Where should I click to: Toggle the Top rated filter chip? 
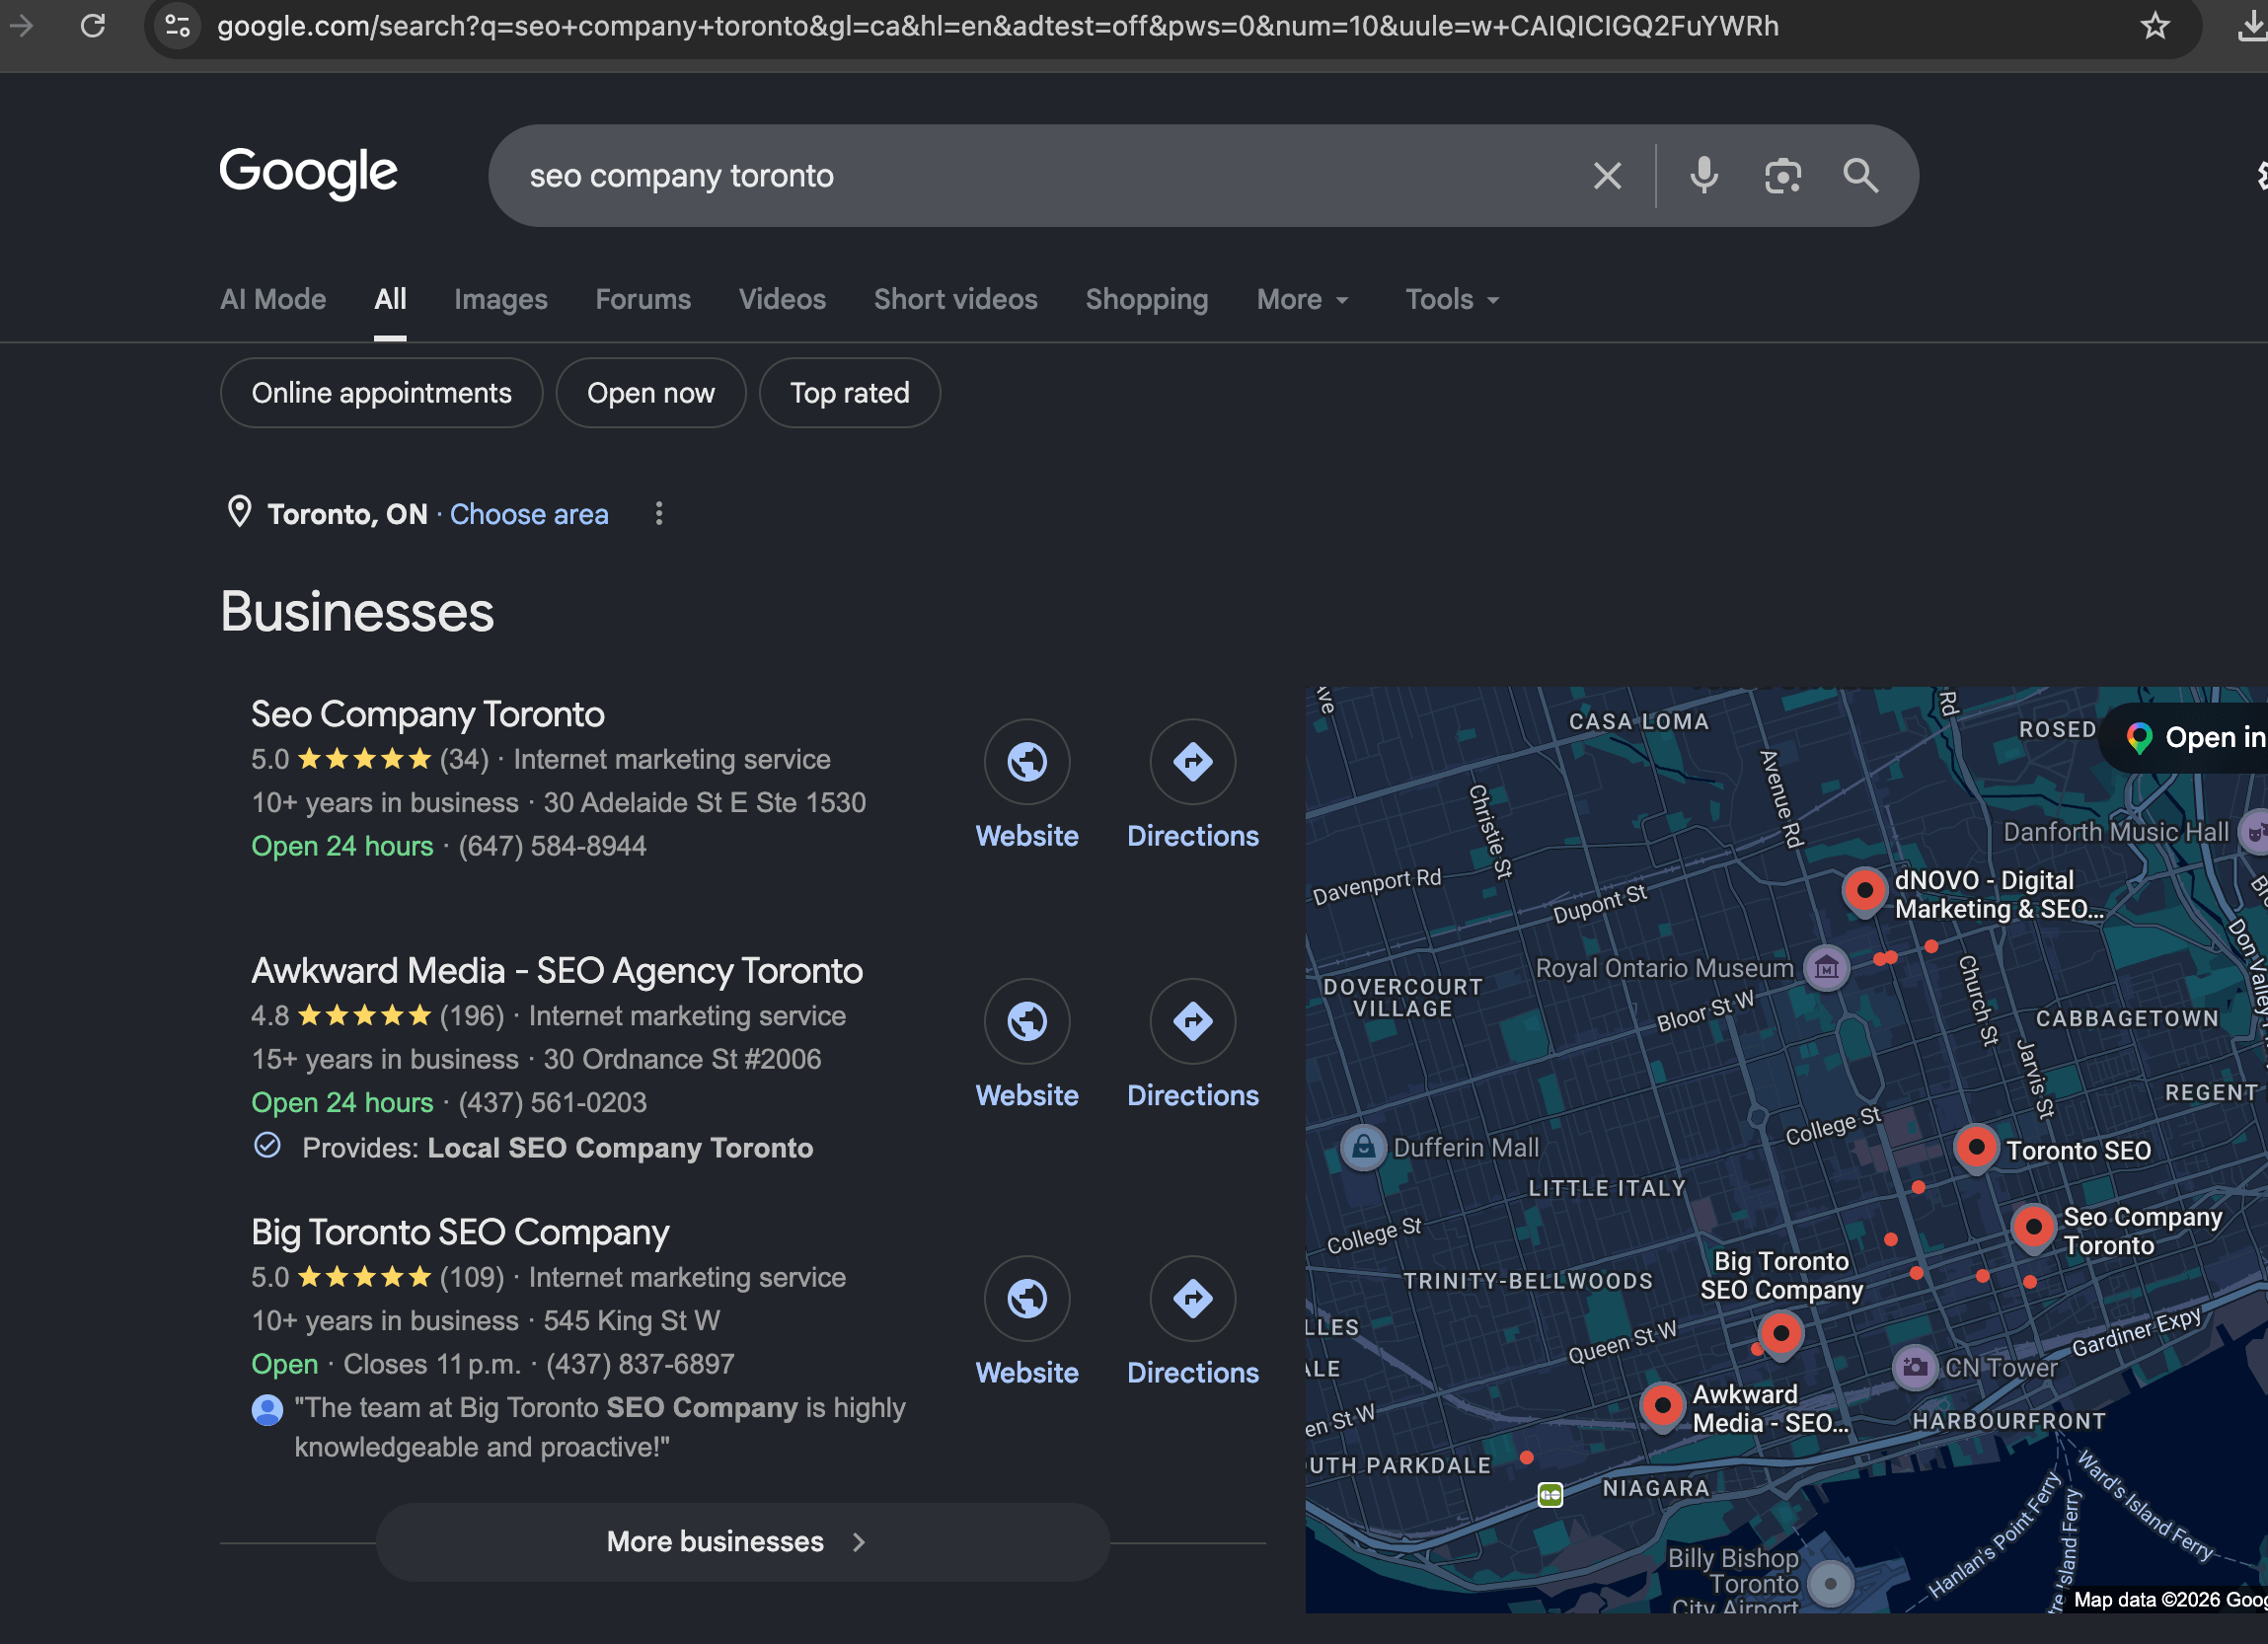point(850,393)
